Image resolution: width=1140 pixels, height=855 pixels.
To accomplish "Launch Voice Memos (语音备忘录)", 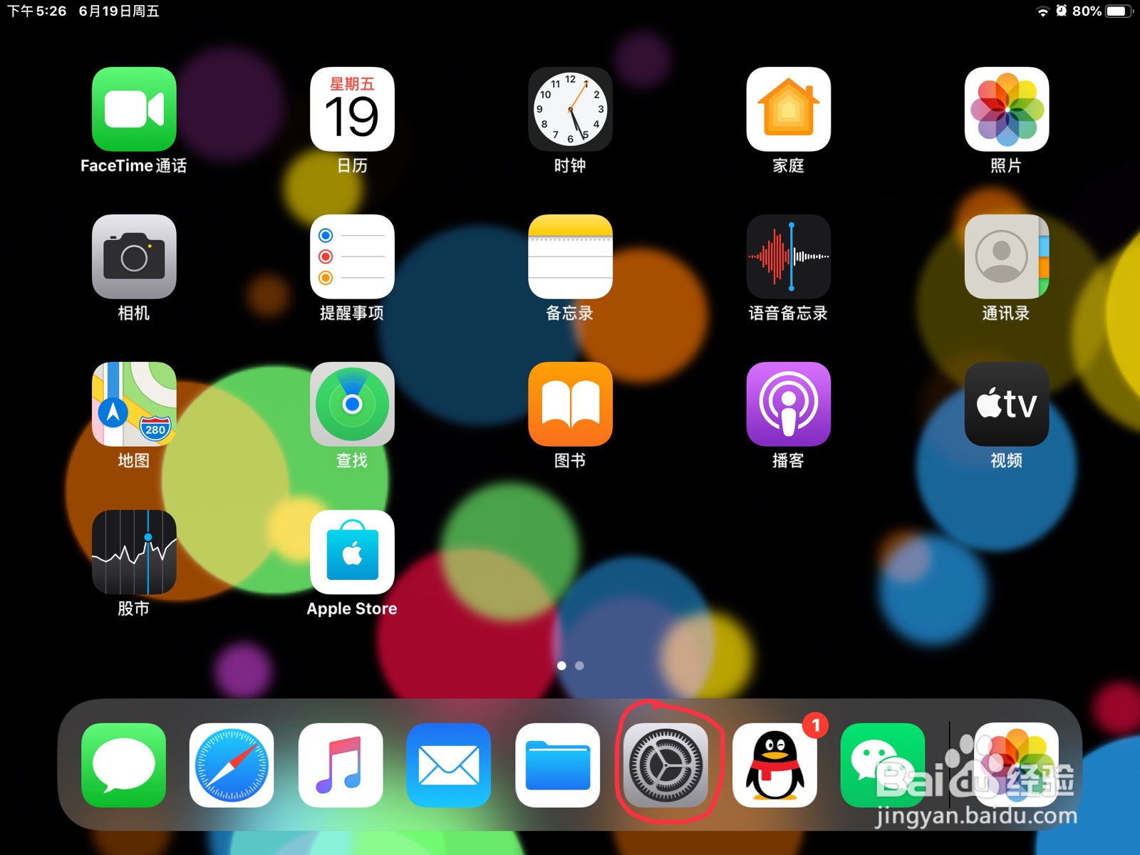I will pos(788,256).
